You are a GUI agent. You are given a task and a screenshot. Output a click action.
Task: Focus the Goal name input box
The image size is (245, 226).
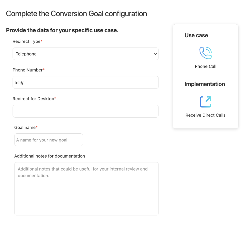(49, 140)
